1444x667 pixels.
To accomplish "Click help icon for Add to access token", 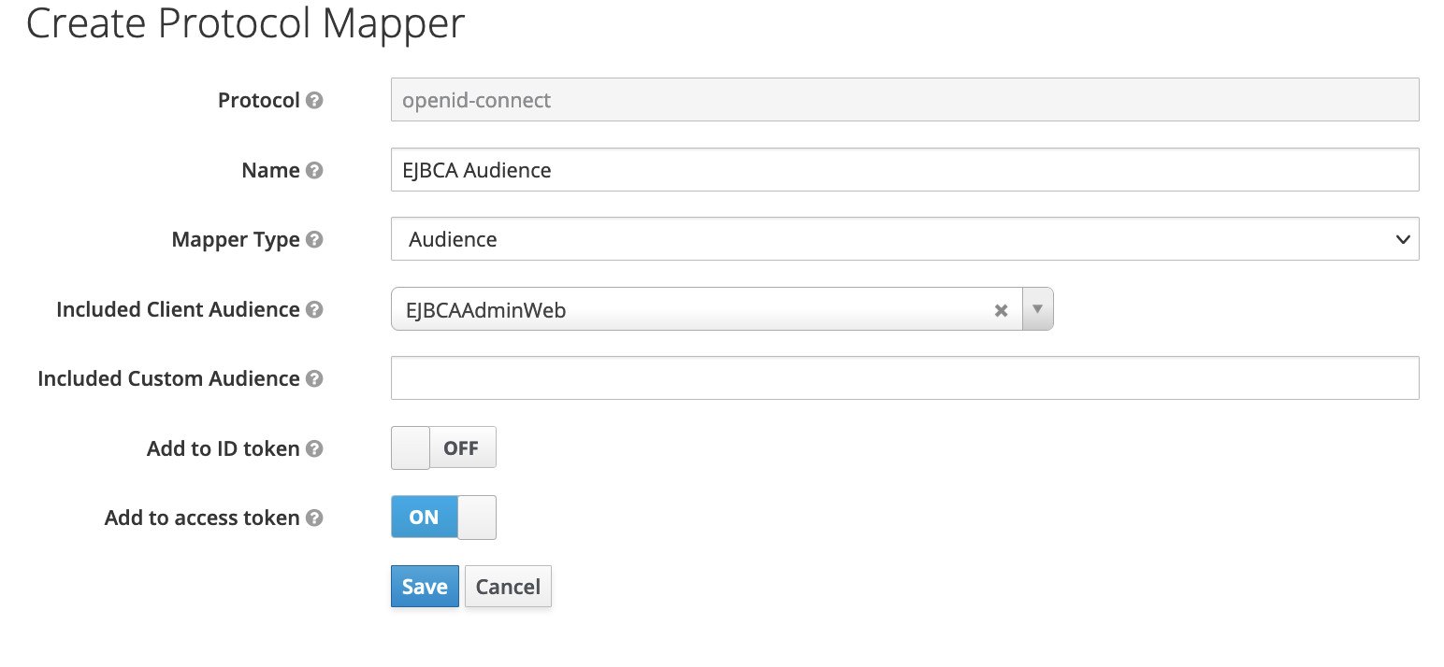I will pos(314,518).
